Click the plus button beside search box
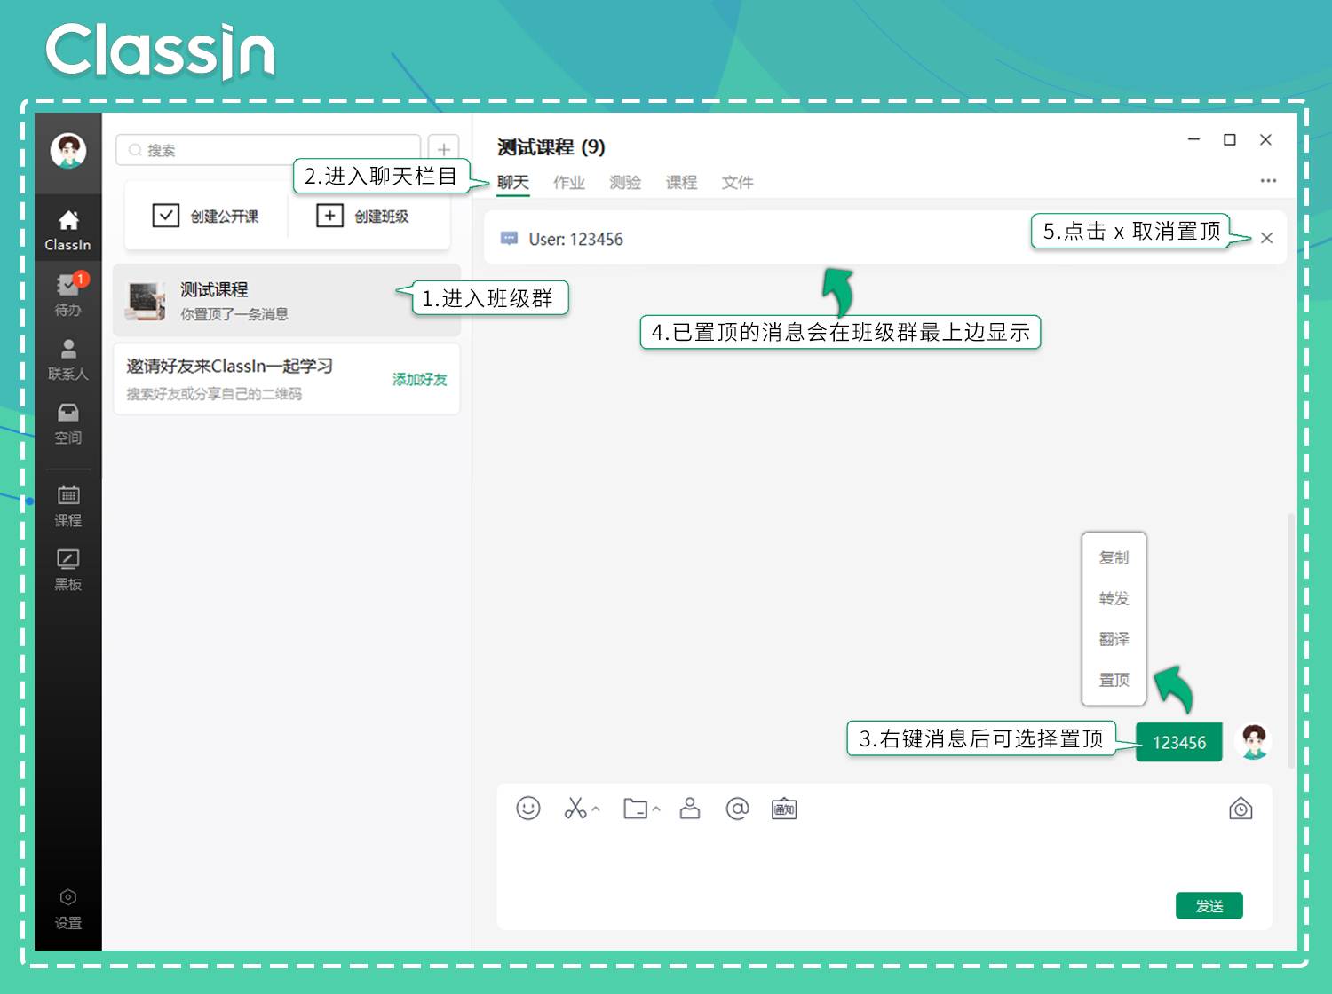 [x=444, y=150]
